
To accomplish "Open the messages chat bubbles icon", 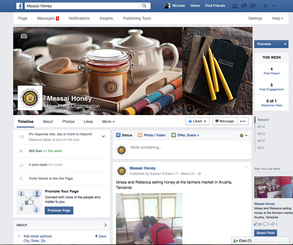I will point(244,6).
